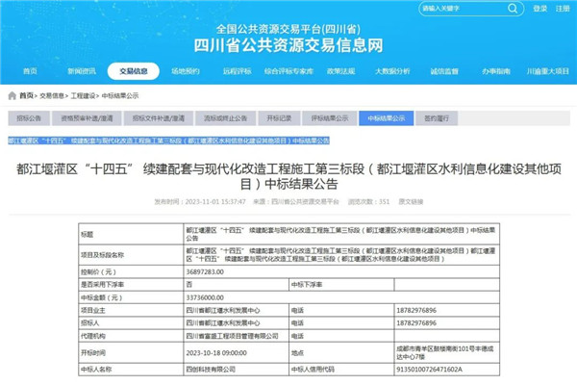Switch to the 开标记录 tab
577x385 pixels.
[279, 118]
